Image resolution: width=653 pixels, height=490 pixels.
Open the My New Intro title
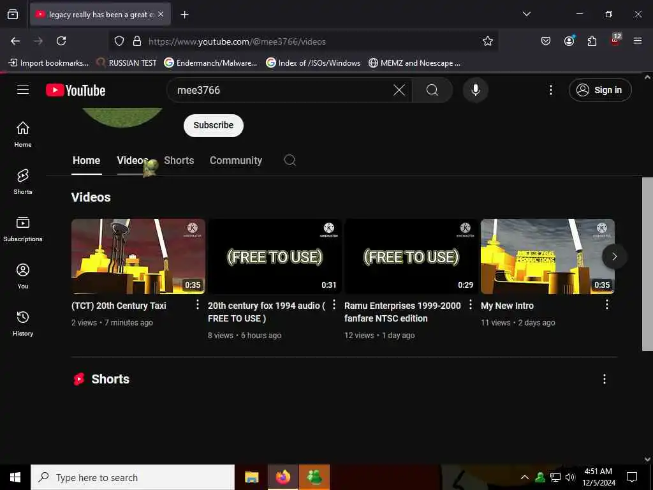507,306
